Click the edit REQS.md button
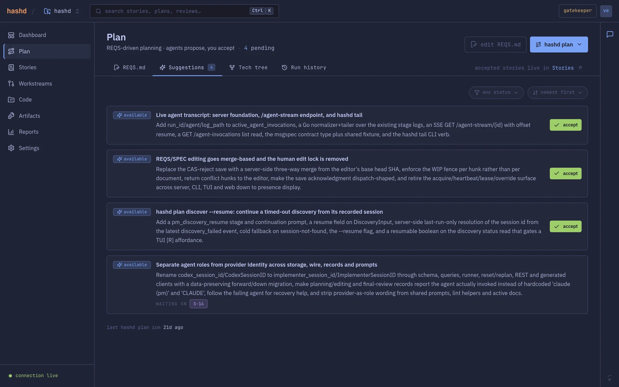Screen dimensions: 619x387 click(495, 45)
